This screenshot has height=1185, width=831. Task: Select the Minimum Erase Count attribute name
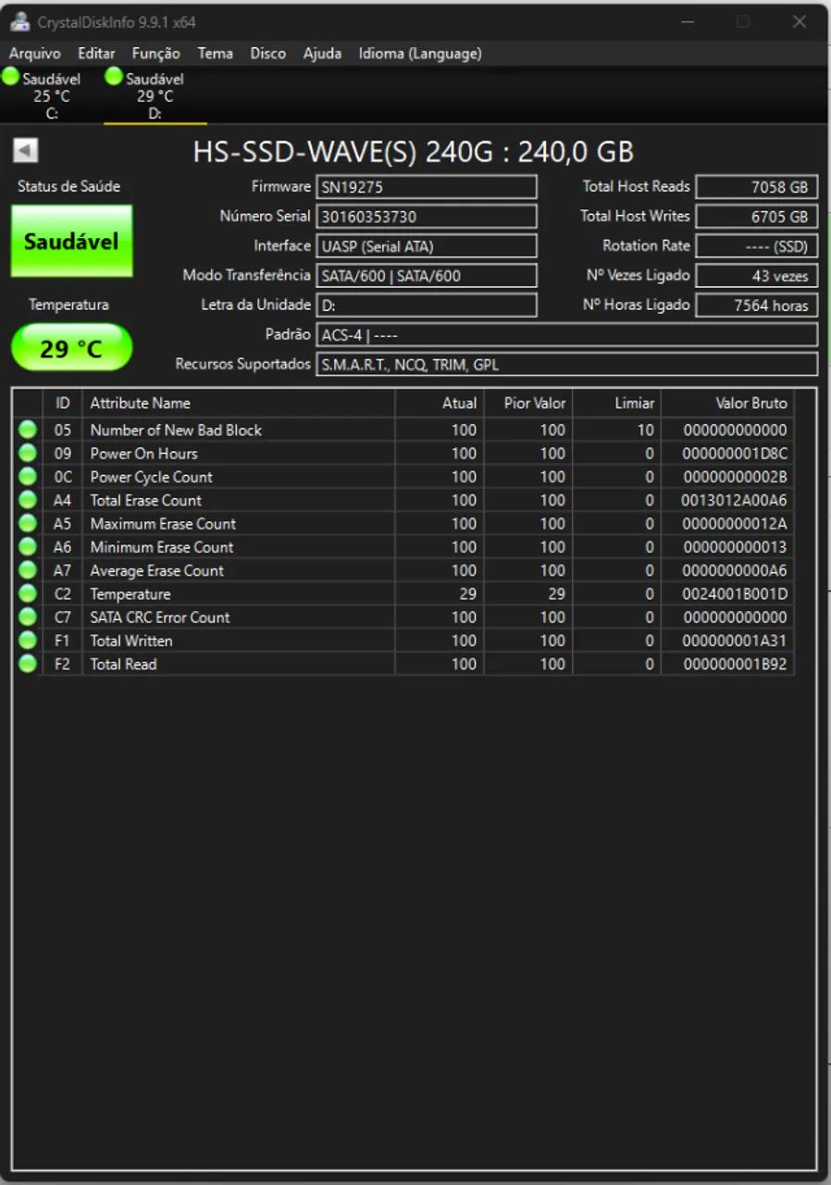click(x=161, y=546)
